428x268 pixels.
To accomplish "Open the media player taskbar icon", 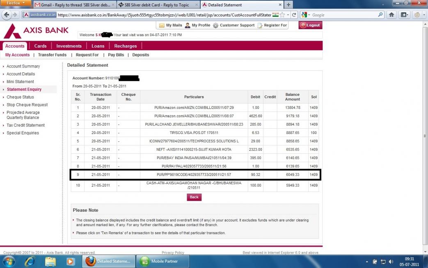I will click(x=70, y=261).
